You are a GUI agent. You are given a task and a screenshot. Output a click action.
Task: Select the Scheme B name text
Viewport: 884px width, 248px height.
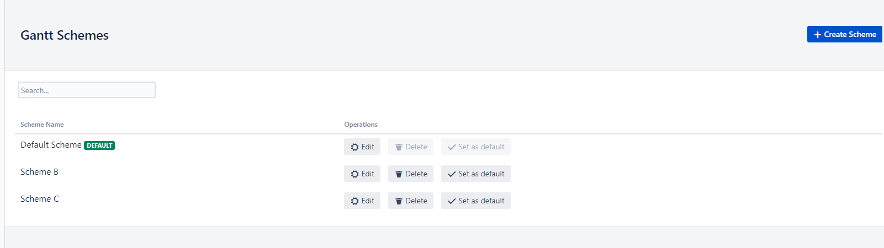click(x=39, y=172)
